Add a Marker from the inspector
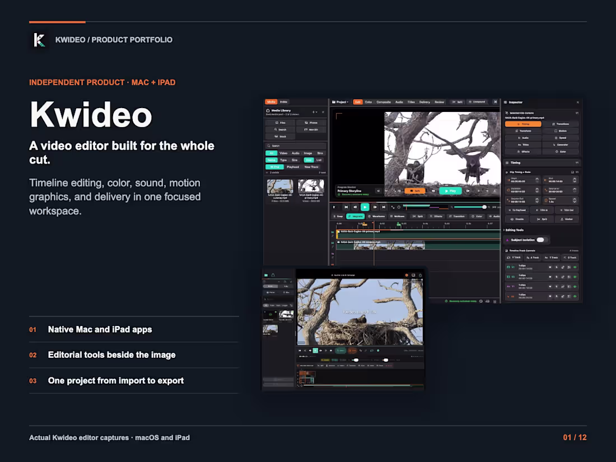 coord(567,219)
